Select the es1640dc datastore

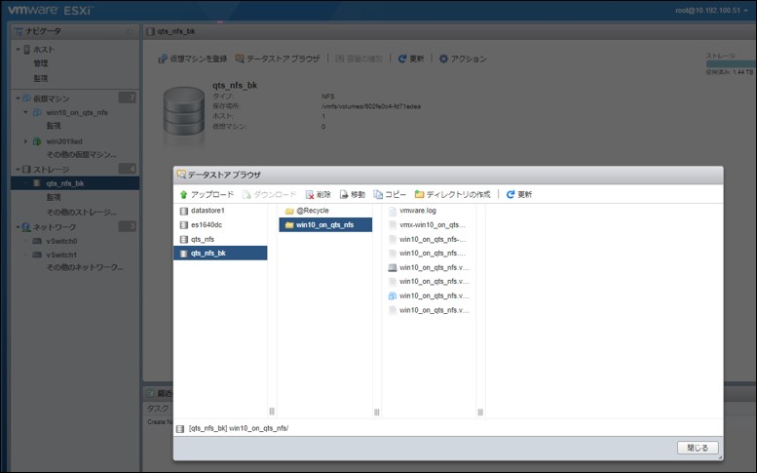(207, 224)
